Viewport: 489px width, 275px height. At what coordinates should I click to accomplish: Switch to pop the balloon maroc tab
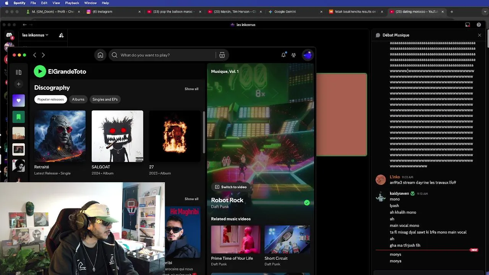175,12
